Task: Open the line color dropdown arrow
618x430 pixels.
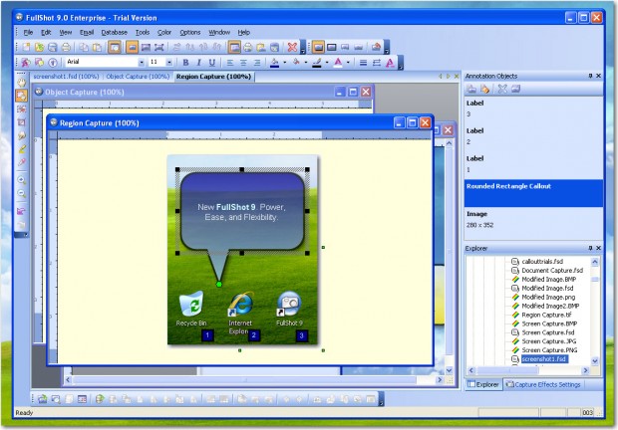Action: pos(327,63)
